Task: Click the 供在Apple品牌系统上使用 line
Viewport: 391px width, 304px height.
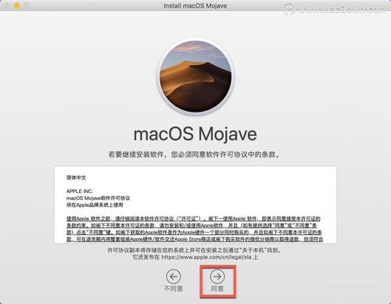Action: click(x=95, y=205)
